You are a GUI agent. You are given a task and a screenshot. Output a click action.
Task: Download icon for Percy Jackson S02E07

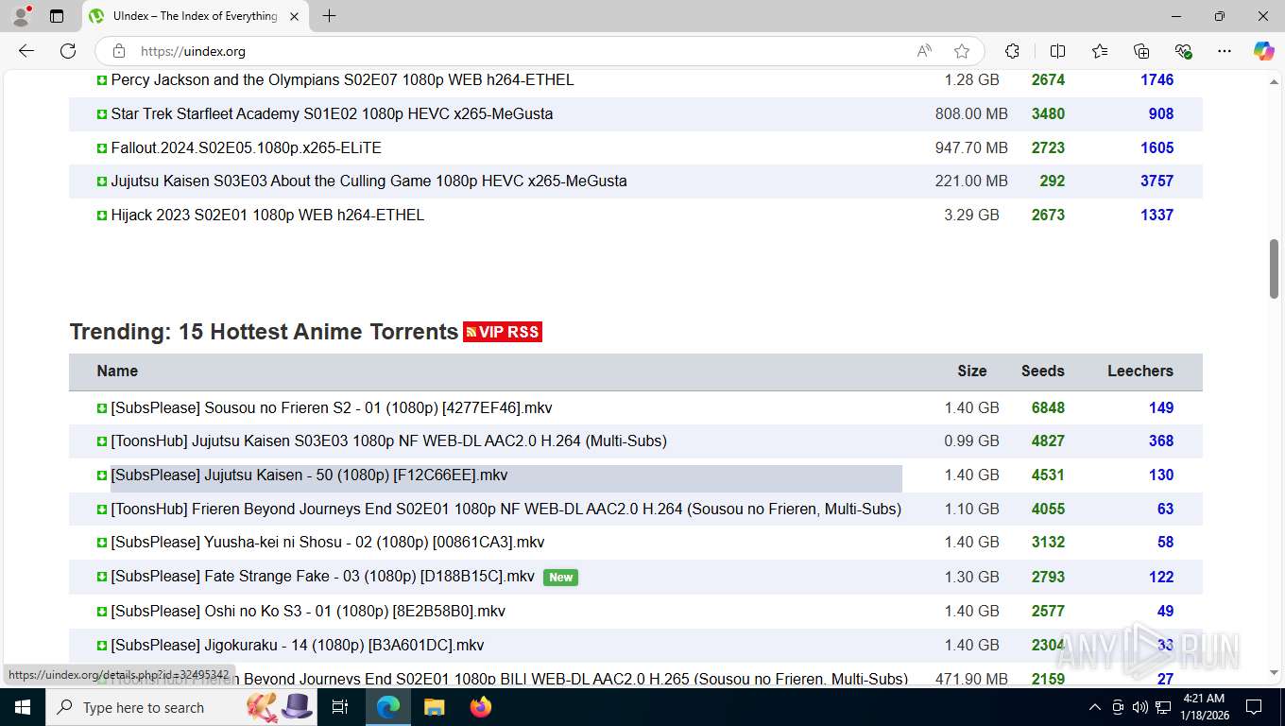coord(102,80)
